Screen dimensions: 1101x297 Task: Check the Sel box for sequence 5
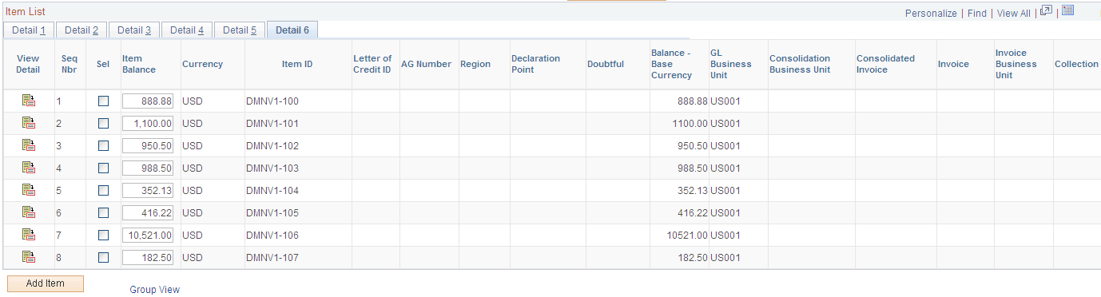[103, 191]
